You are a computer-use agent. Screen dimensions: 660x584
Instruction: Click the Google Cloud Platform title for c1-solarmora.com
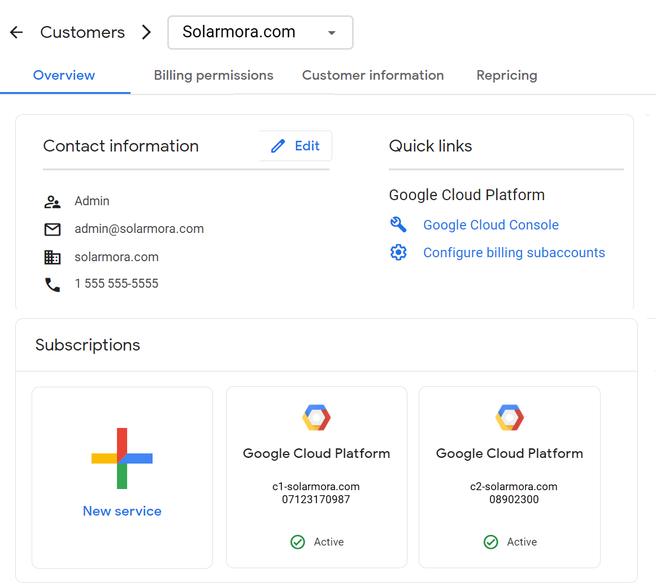point(316,453)
